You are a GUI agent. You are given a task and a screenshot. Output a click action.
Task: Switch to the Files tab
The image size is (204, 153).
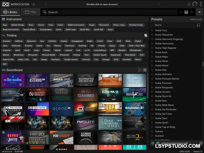point(30,12)
